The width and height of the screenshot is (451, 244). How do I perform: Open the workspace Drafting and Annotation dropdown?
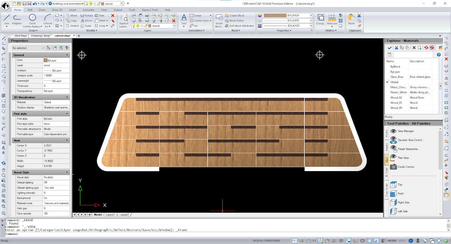66,4
